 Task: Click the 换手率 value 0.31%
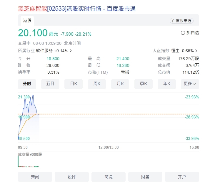[x=53, y=72]
